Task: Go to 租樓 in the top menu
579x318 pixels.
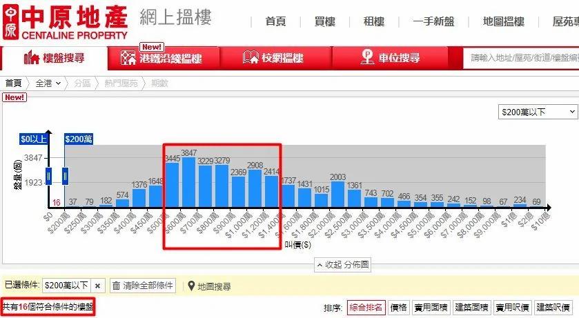Action: coord(374,21)
